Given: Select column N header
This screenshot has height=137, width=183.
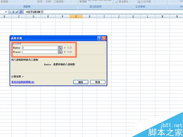Looking at the screenshot, I should pos(176,16).
